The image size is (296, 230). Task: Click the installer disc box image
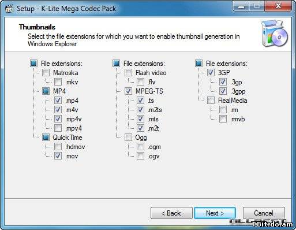point(275,34)
